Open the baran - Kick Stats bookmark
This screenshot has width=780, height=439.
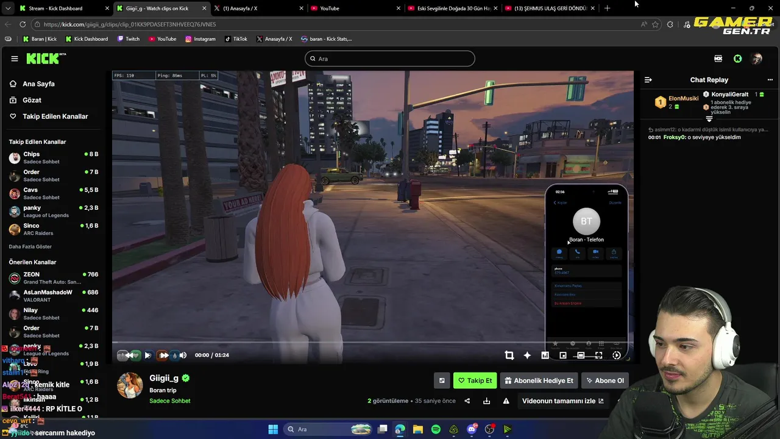tap(327, 39)
